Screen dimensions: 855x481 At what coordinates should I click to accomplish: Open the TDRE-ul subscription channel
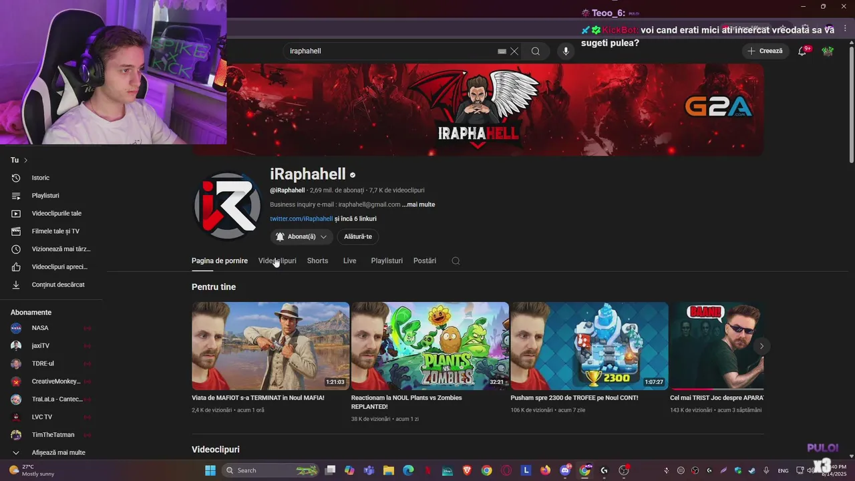[x=51, y=363]
